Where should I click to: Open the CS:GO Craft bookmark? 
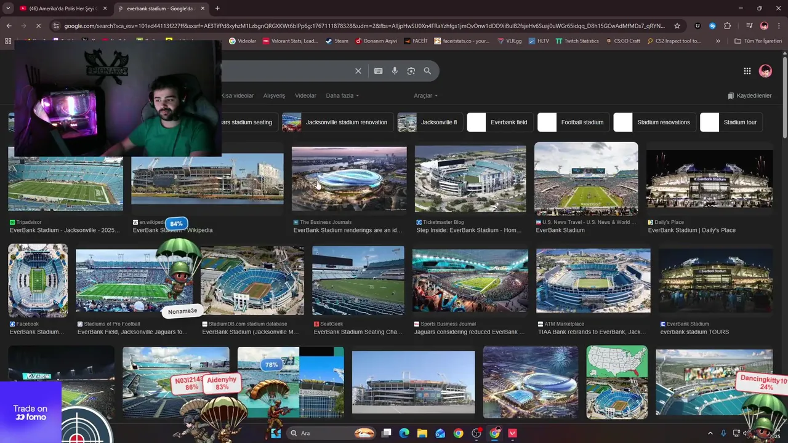click(x=622, y=41)
